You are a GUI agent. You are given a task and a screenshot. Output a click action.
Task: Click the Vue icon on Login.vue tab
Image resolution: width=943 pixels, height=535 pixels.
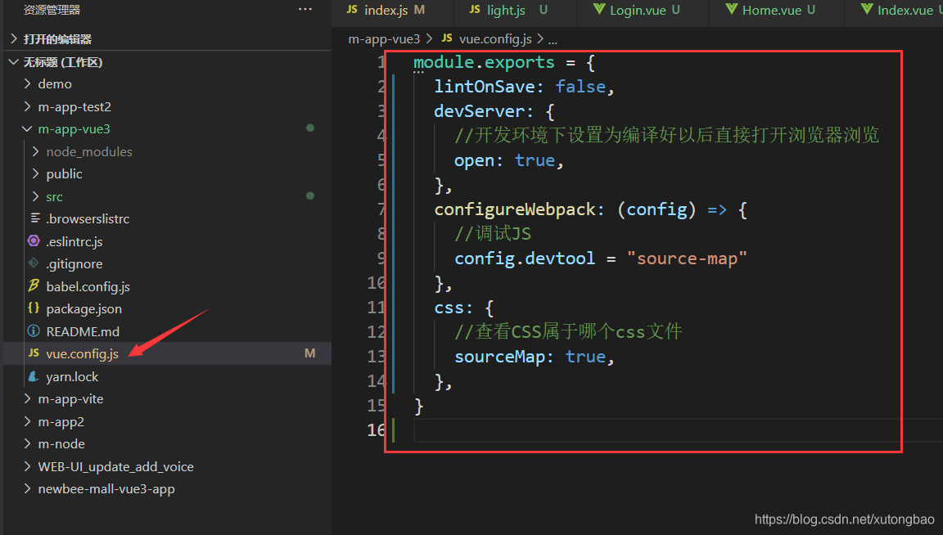point(599,9)
